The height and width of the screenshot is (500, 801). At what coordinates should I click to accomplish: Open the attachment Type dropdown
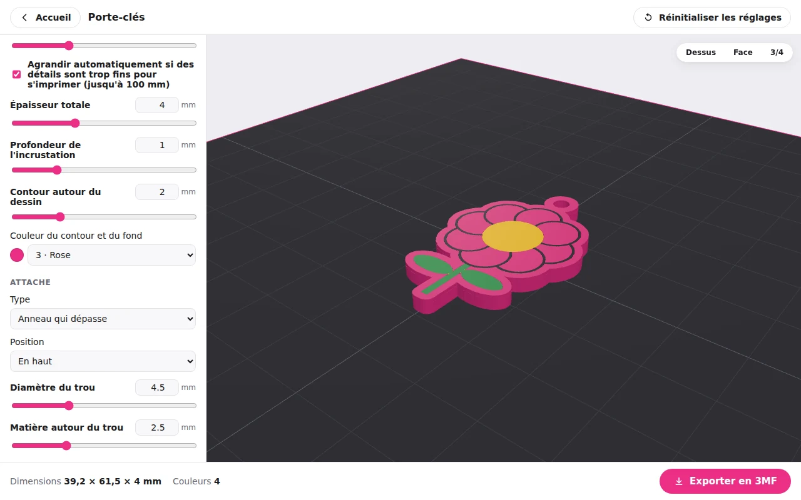click(103, 319)
